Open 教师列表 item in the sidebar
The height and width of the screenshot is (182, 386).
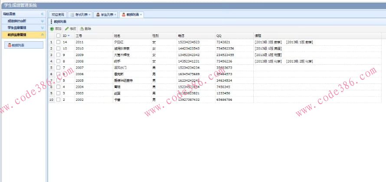click(x=24, y=45)
